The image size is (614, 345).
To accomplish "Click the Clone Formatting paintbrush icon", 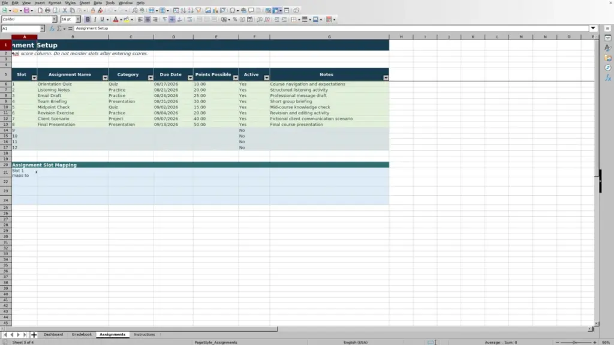I will (93, 10).
